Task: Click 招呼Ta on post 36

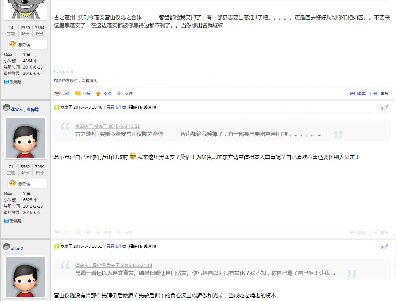Action: 135,246
